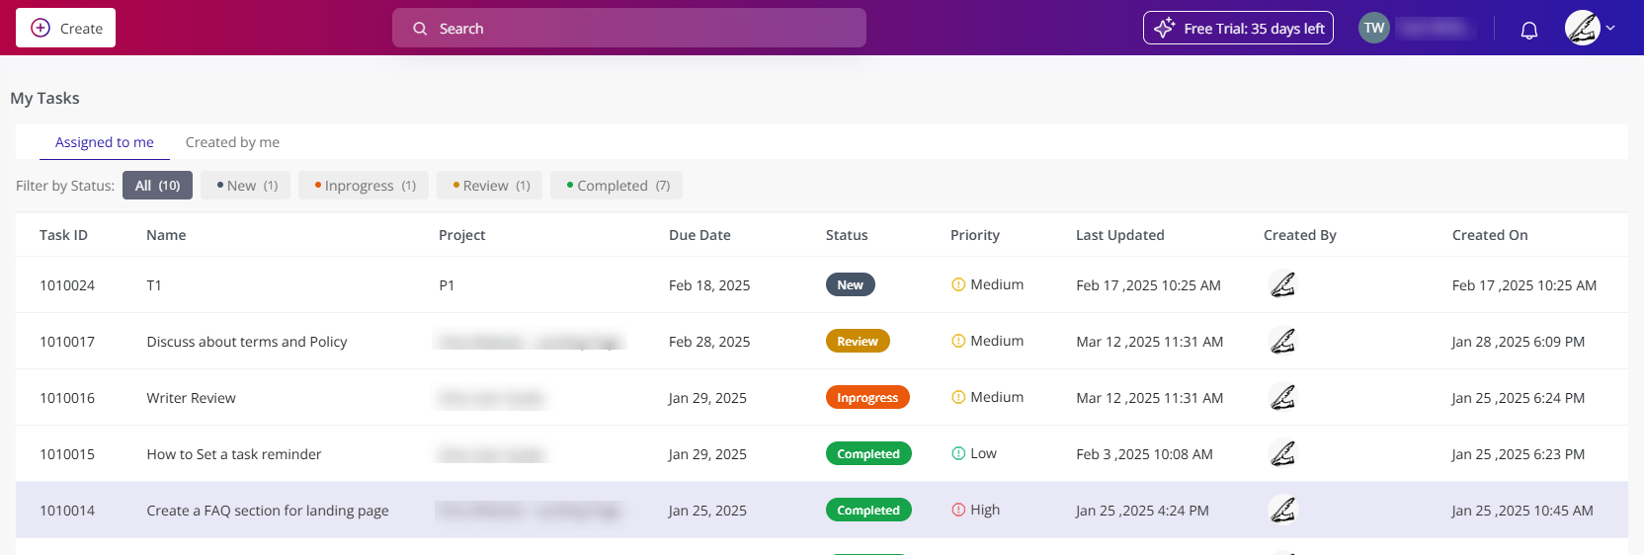Screen dimensions: 1644x555
Task: Click creator avatar in Writer Review row
Action: (1282, 397)
